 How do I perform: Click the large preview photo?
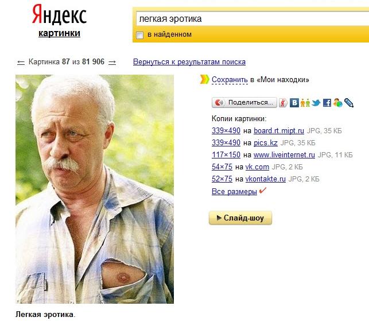(95, 189)
